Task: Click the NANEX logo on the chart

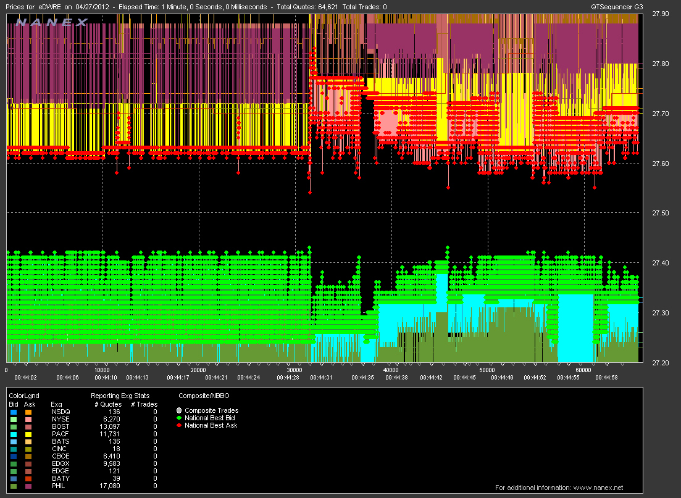Action: coord(51,22)
